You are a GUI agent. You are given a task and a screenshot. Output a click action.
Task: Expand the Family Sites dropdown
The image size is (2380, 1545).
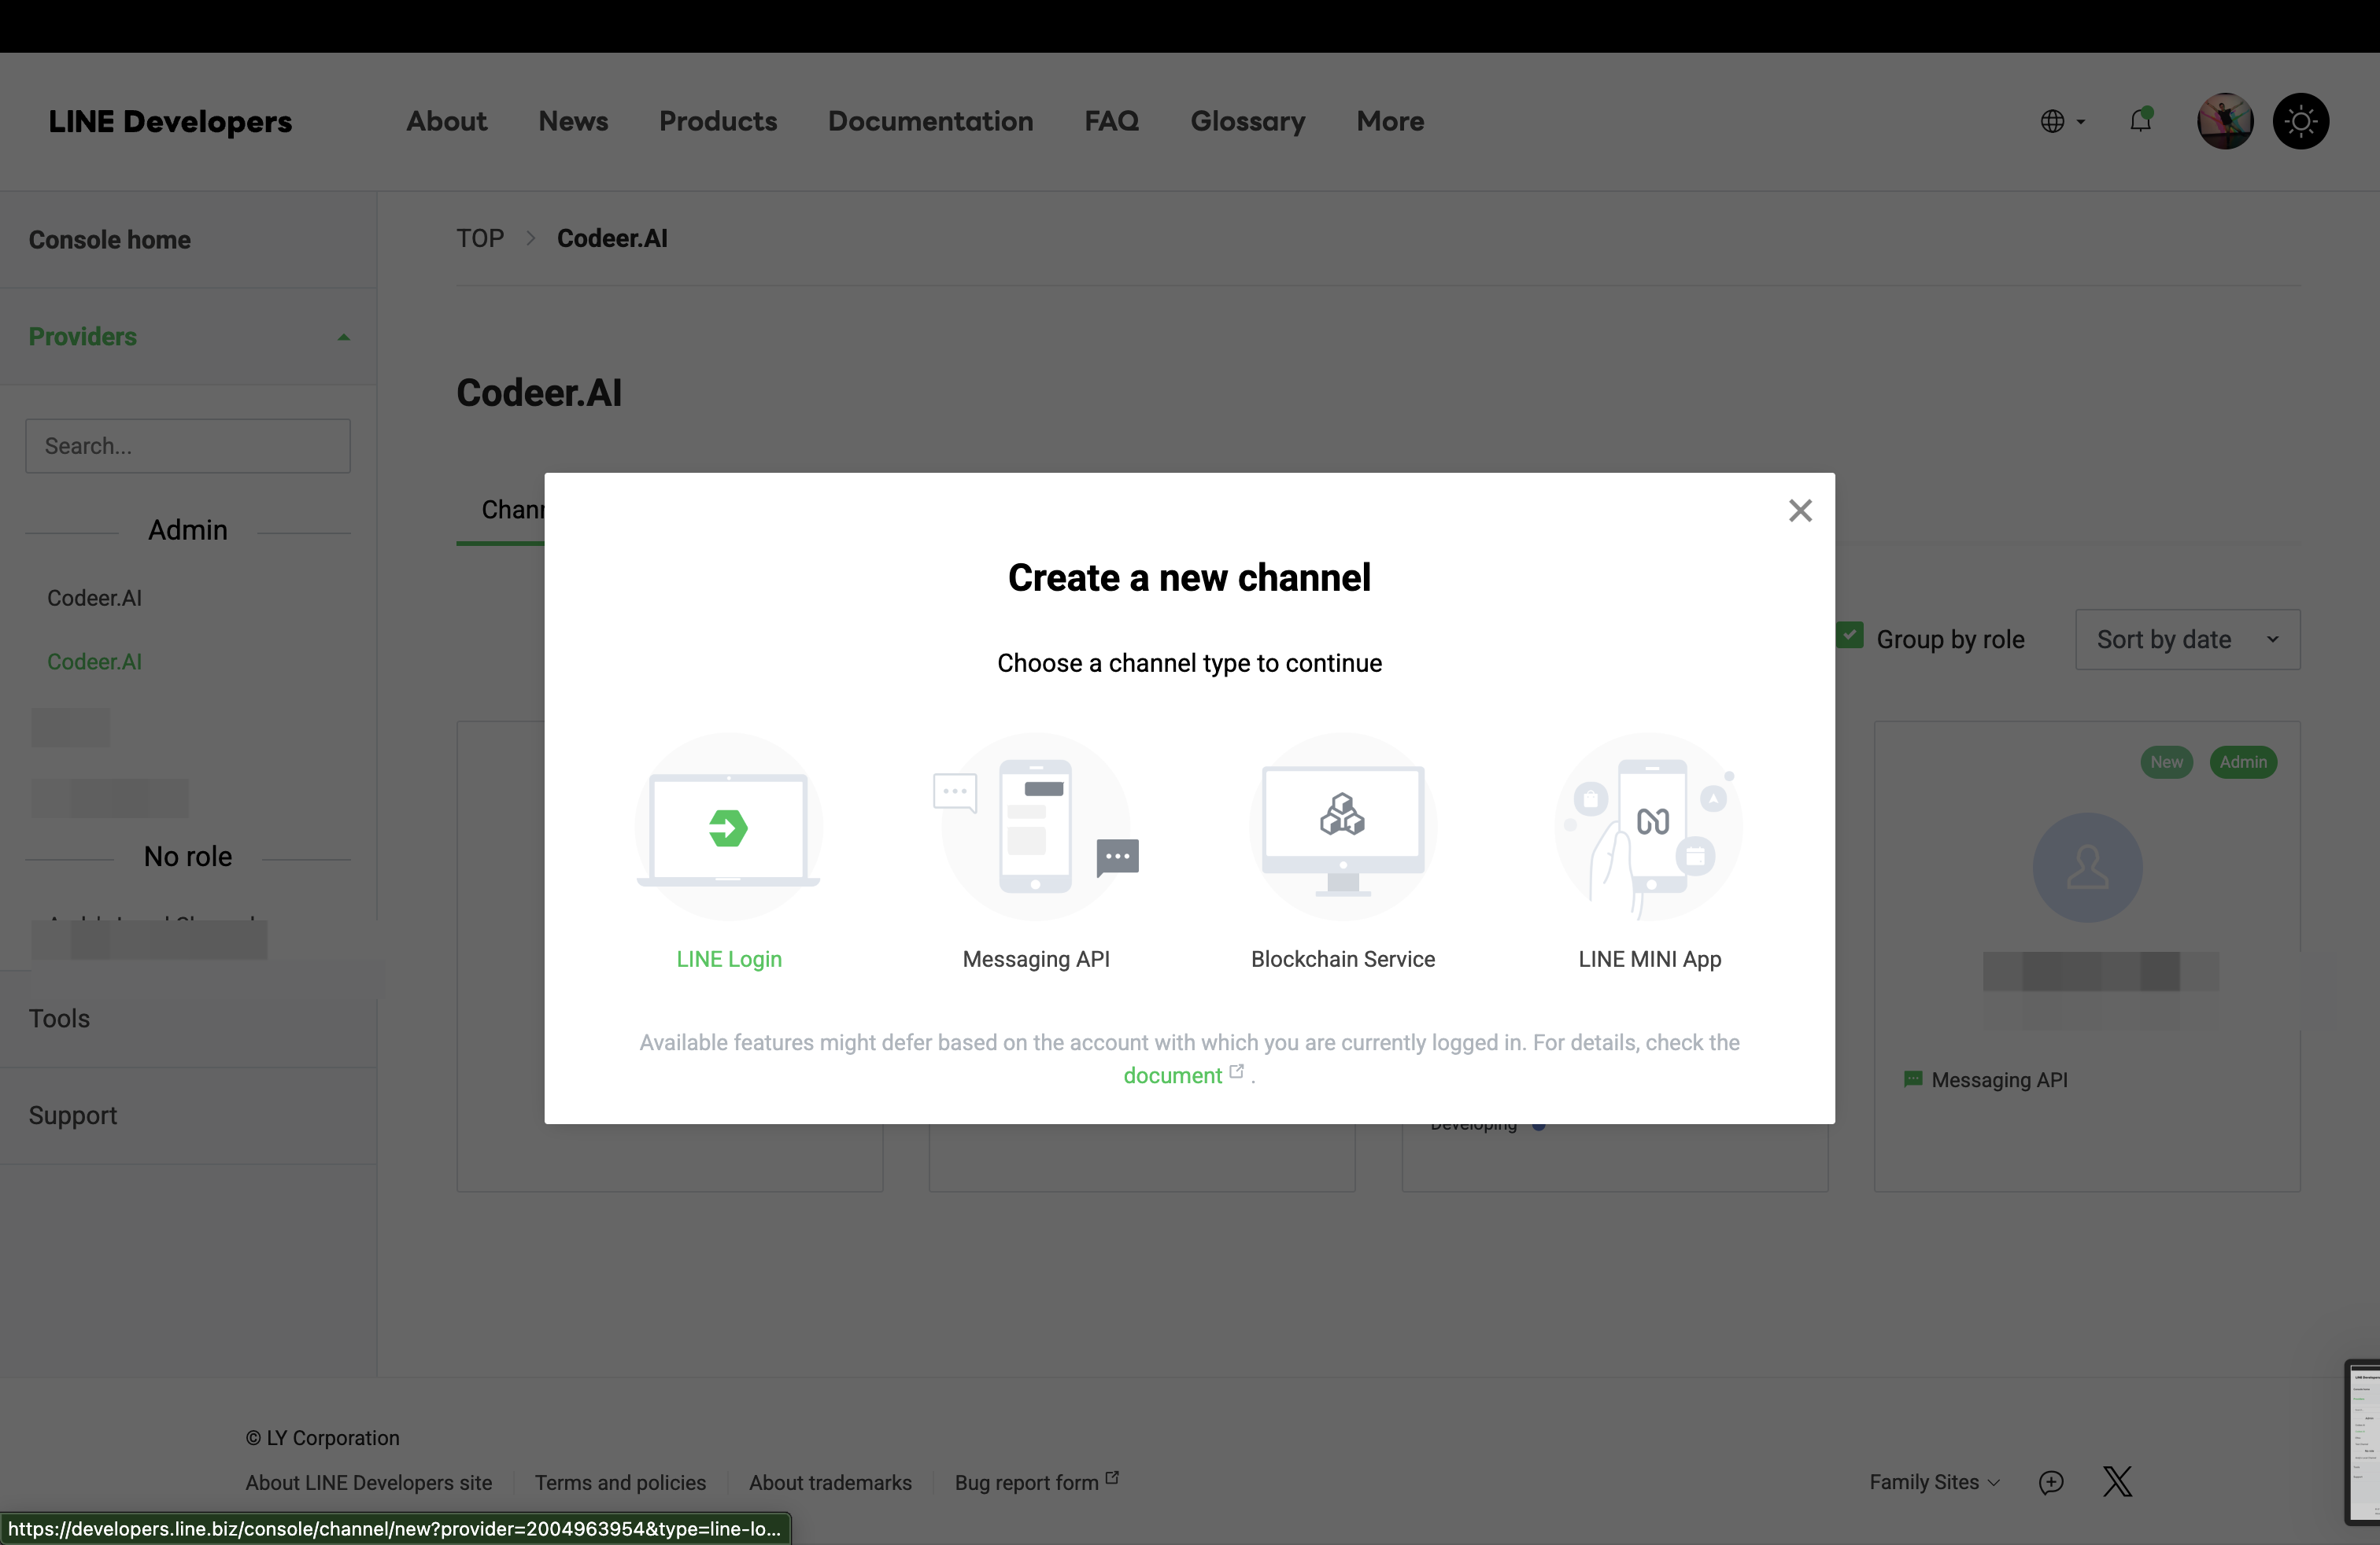click(x=1932, y=1482)
